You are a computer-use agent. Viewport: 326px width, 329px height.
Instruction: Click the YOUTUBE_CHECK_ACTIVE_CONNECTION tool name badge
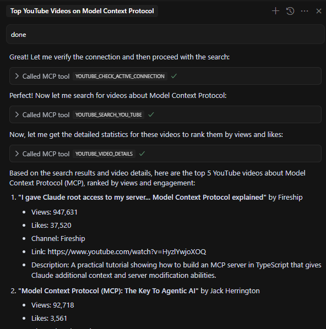pyautogui.click(x=119, y=76)
